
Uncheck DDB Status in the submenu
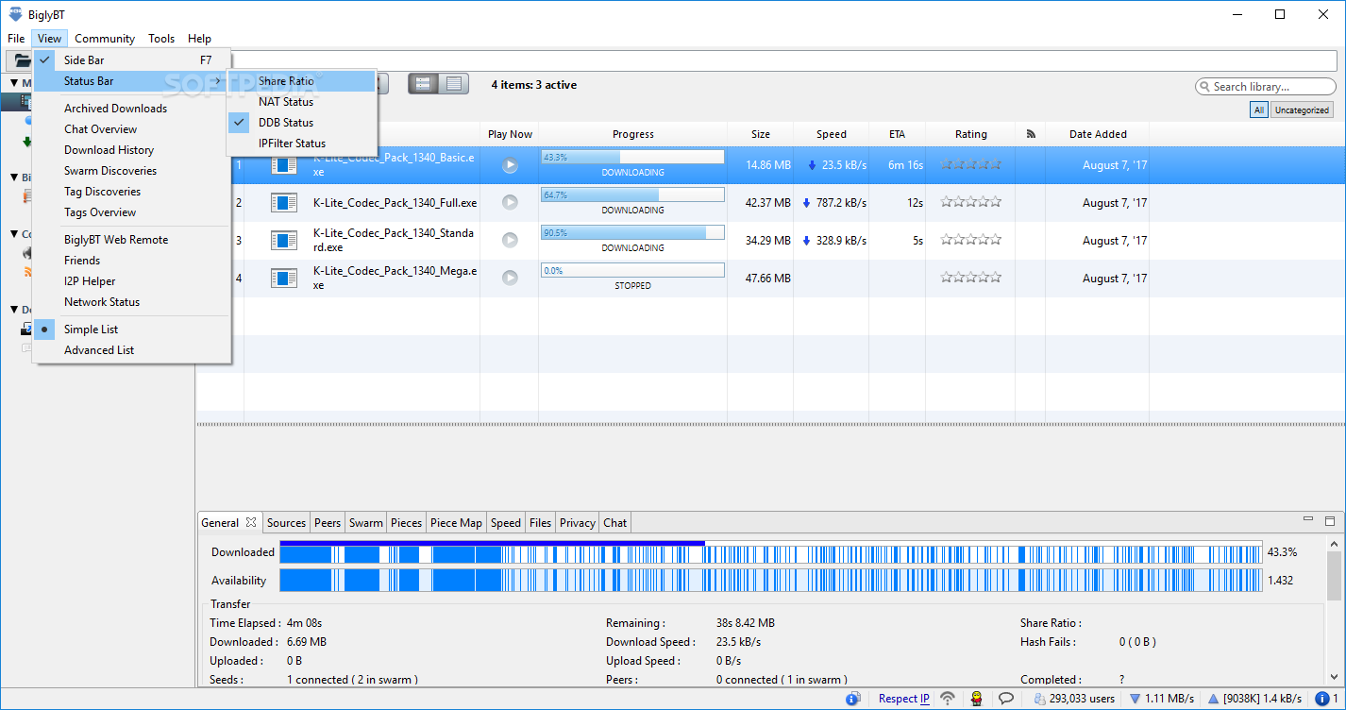[x=301, y=123]
